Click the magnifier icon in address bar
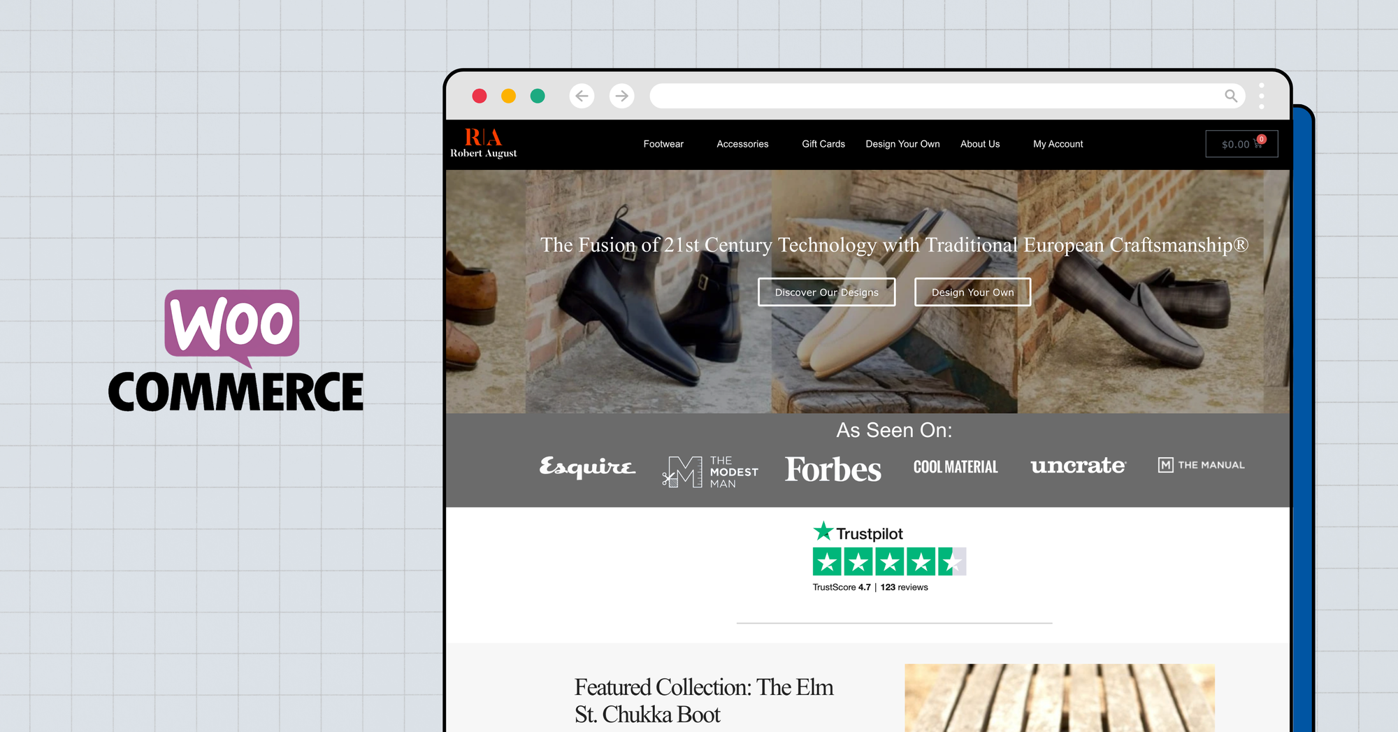This screenshot has height=732, width=1398. coord(1231,96)
